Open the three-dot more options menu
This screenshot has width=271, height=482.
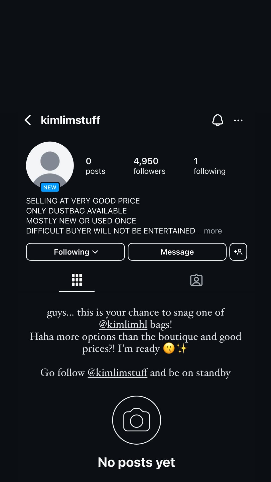coord(238,120)
